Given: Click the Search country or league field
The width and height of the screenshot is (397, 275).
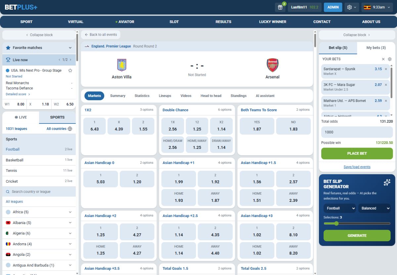Looking at the screenshot, I should click(x=39, y=192).
